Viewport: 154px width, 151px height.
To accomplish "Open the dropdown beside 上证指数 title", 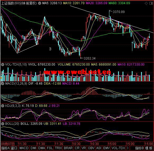I will (x=40, y=3).
